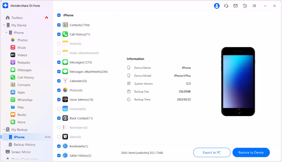282x162 pixels.
Task: Toggle the Notes(0) checkbox
Action: (x=59, y=44)
